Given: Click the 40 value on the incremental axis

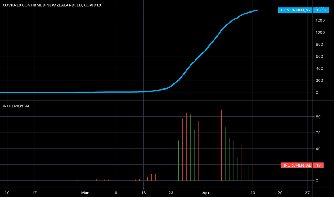Looking at the screenshot, I should pyautogui.click(x=318, y=149).
